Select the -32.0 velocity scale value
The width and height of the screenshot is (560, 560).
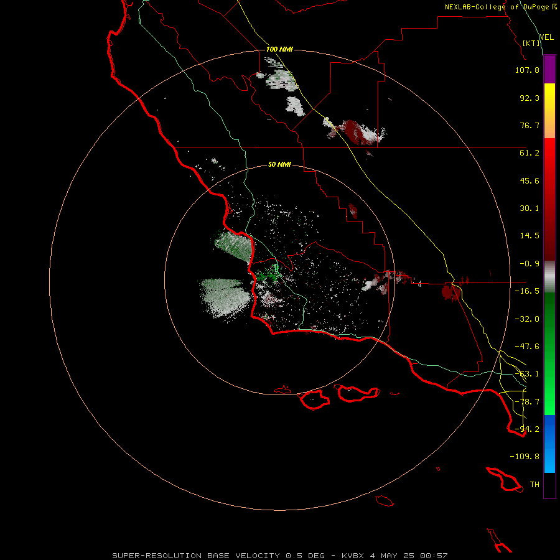pos(527,319)
